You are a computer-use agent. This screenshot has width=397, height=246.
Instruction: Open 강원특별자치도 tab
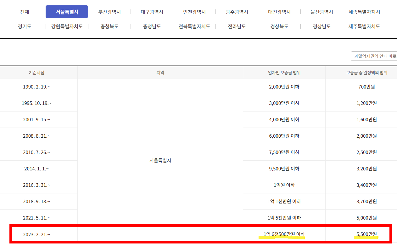[67, 26]
